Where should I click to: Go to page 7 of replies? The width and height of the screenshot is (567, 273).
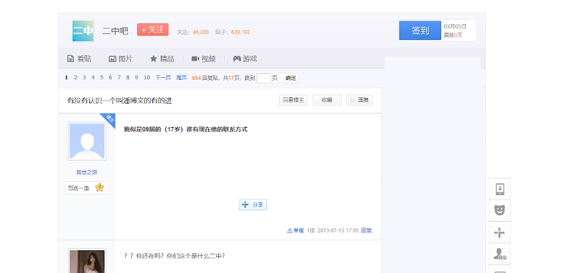coord(119,77)
